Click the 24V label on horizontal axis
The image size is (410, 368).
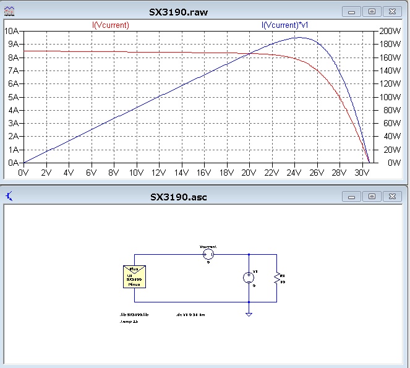click(x=294, y=173)
